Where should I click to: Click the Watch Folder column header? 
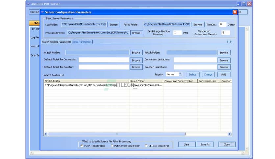pos(87,81)
